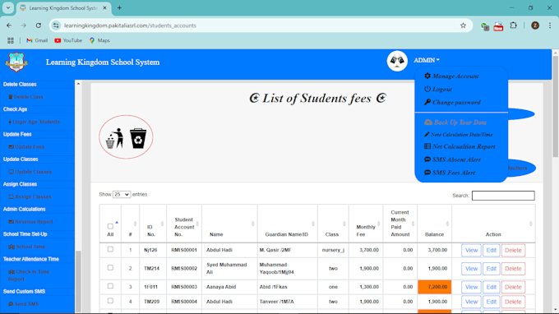
Task: Open the Maps bookmark
Action: tap(99, 40)
